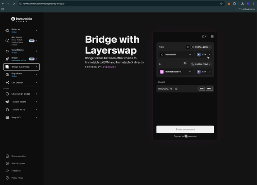Viewport: 257px width, 185px height.
Task: Open the browser extensions puzzle icon
Action: 235,3
